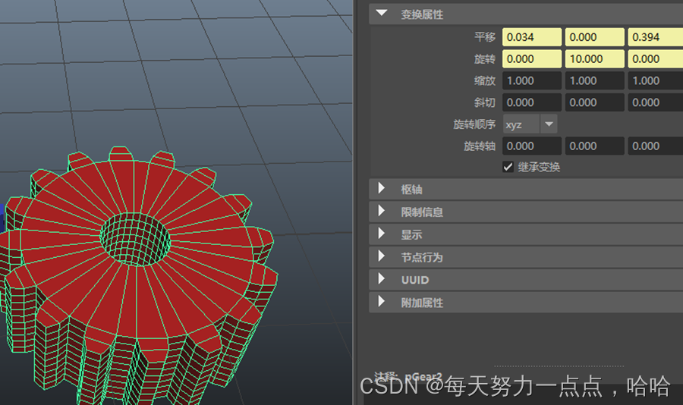This screenshot has width=683, height=405.
Task: Open the 旋转顺序 xyz dropdown
Action: [530, 124]
